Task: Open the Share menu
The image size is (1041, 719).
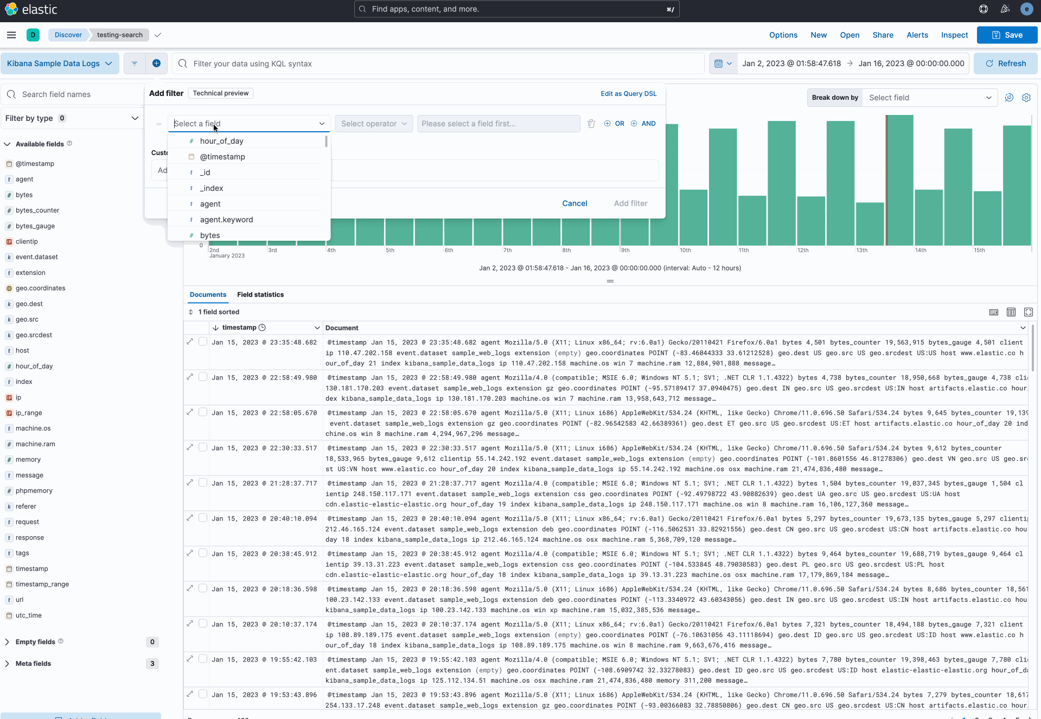Action: coord(883,35)
